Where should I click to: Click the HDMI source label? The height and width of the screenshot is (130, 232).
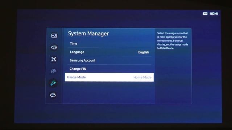click(214, 14)
